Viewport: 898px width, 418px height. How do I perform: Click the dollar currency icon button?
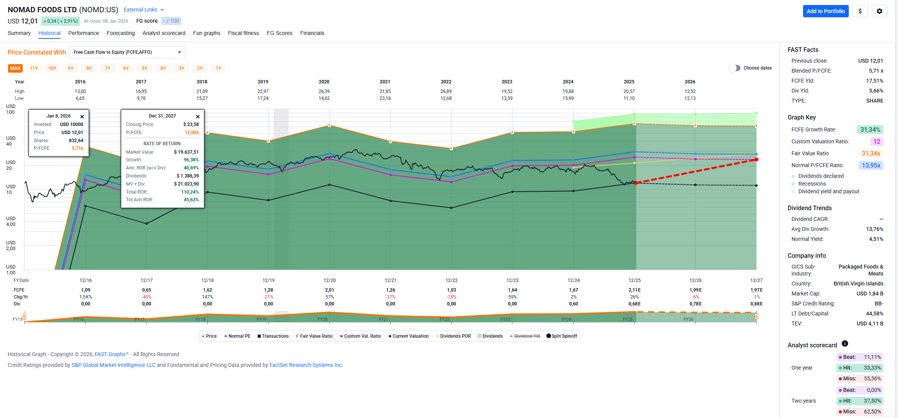(860, 11)
